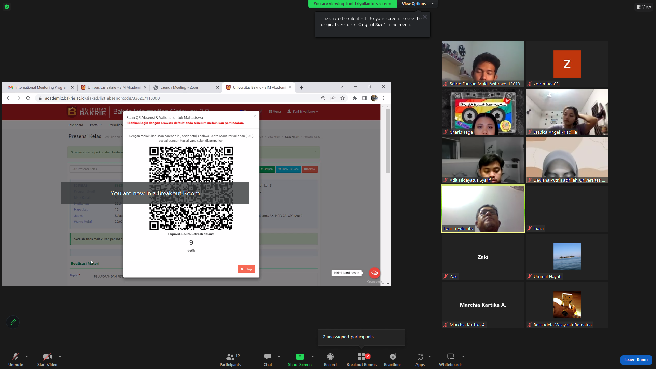Open the View Options dropdown
The width and height of the screenshot is (656, 369).
418,4
